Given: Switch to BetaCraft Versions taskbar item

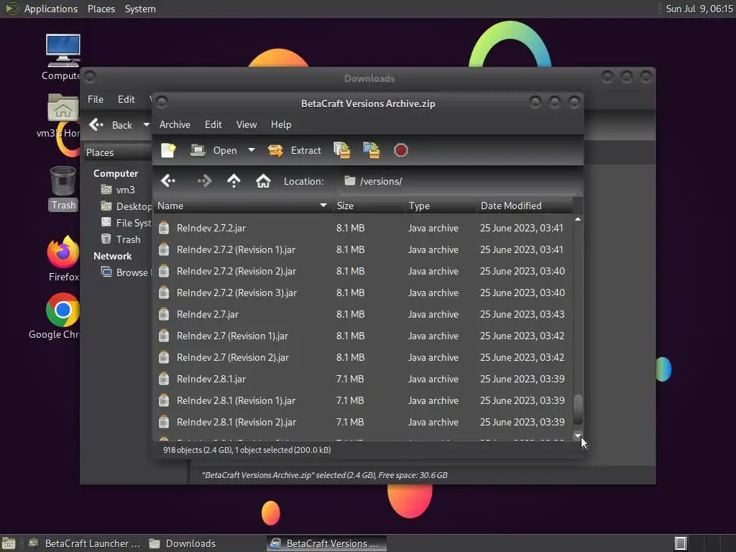Looking at the screenshot, I should click(x=327, y=543).
